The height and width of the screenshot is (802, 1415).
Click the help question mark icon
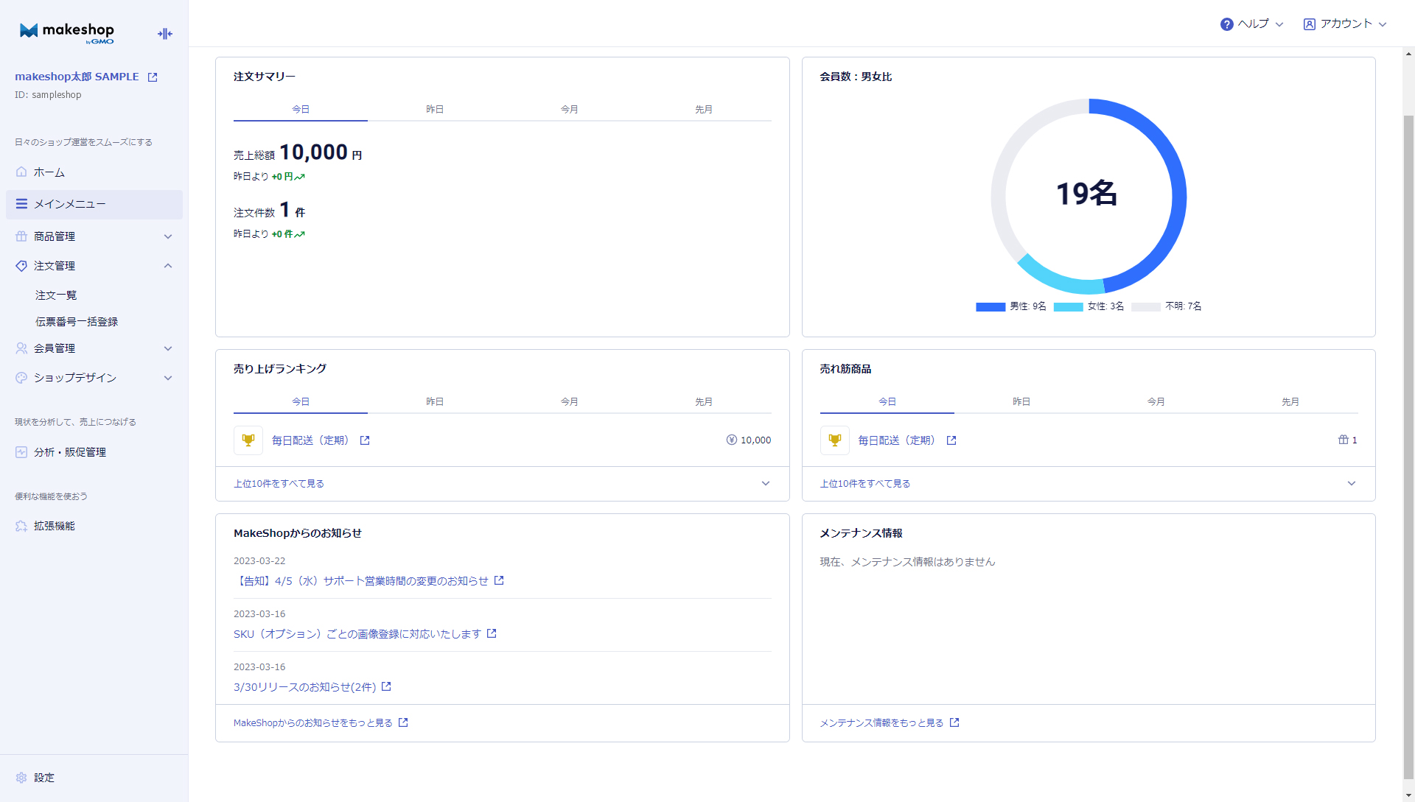[1226, 24]
